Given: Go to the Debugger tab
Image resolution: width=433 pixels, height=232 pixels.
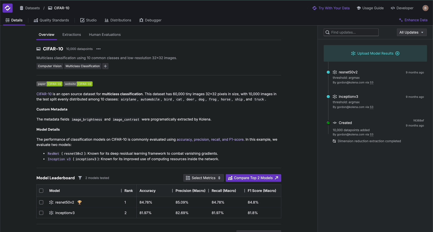Looking at the screenshot, I should coord(150,20).
